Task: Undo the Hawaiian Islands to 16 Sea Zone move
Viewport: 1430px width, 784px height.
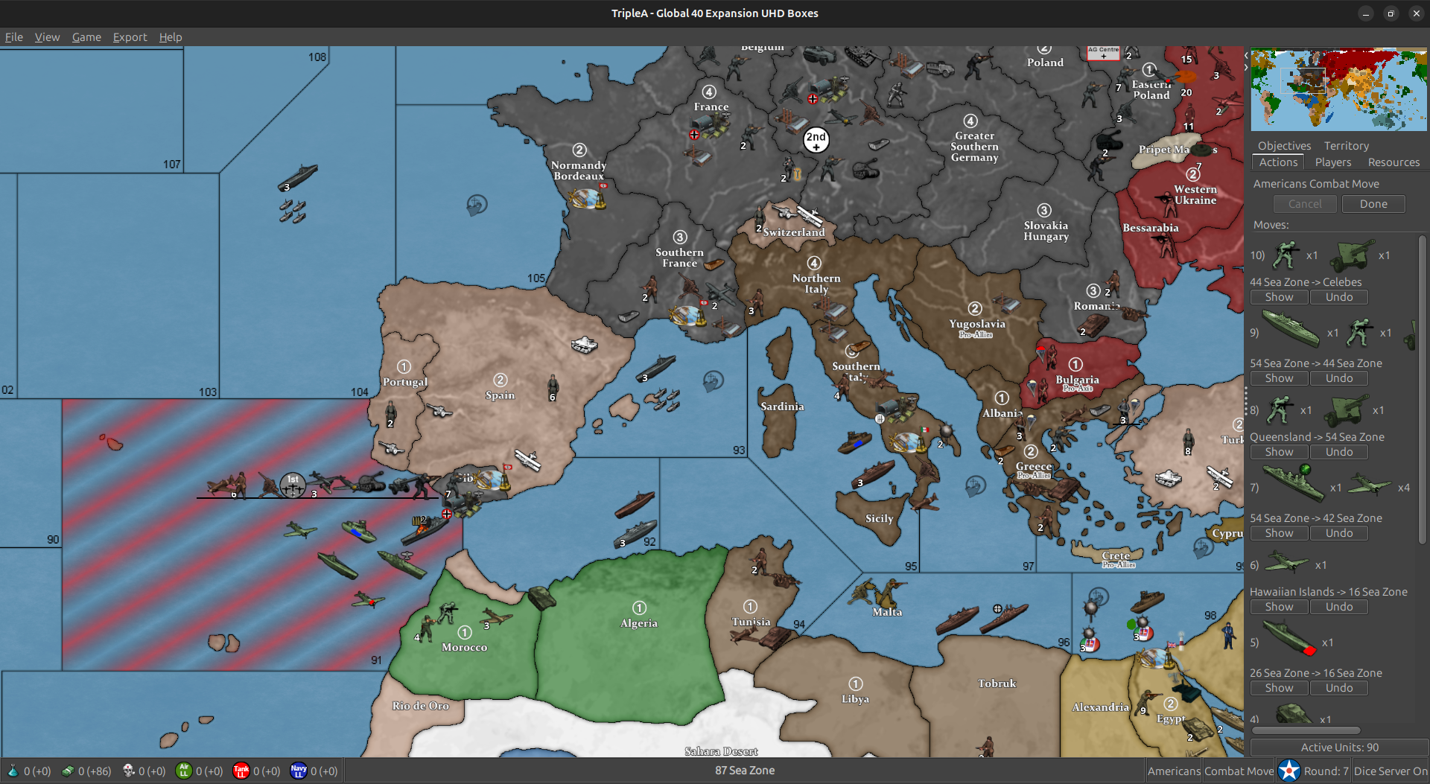Action: point(1338,606)
